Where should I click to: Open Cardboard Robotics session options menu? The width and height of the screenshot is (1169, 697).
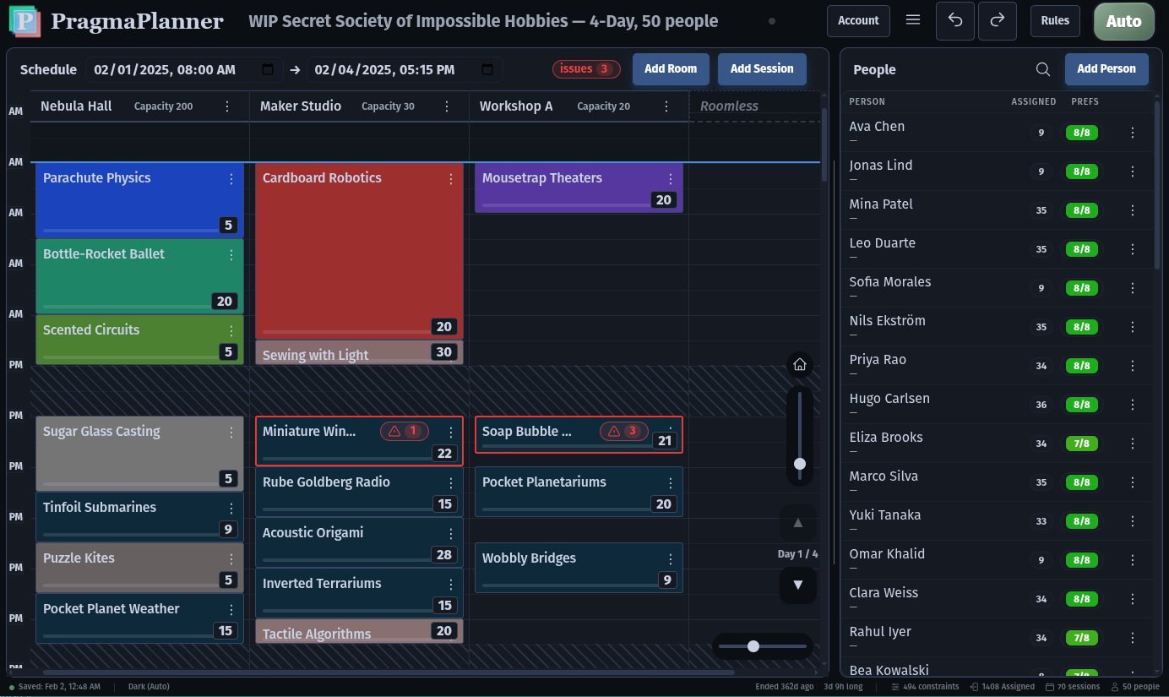pyautogui.click(x=451, y=179)
